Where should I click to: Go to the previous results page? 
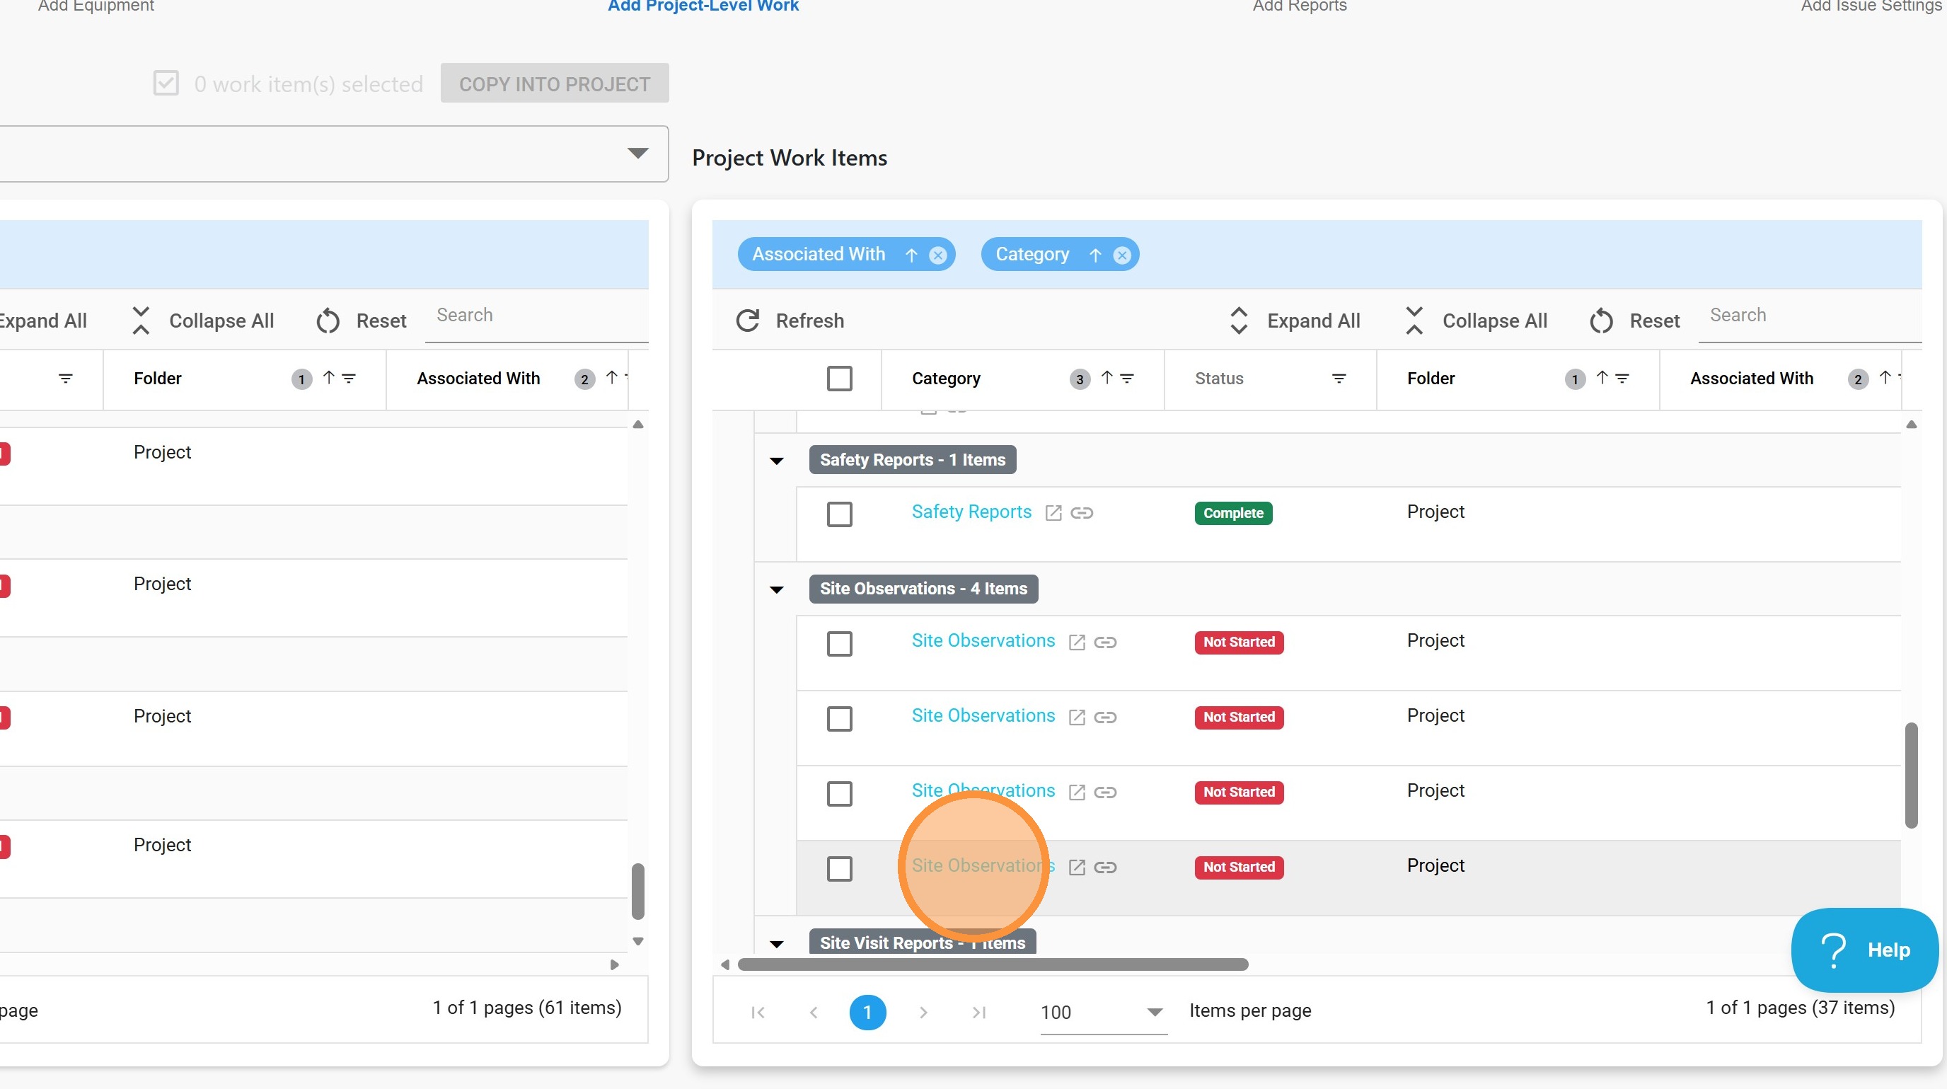pos(814,1012)
